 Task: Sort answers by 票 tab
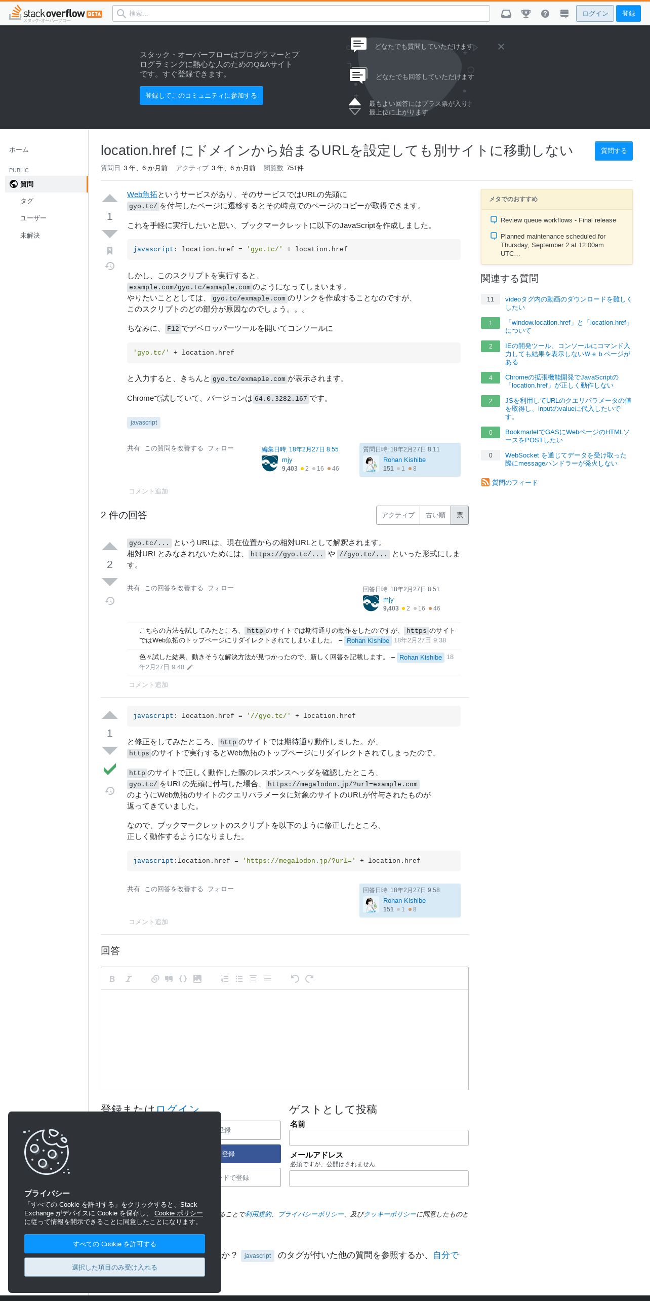460,515
